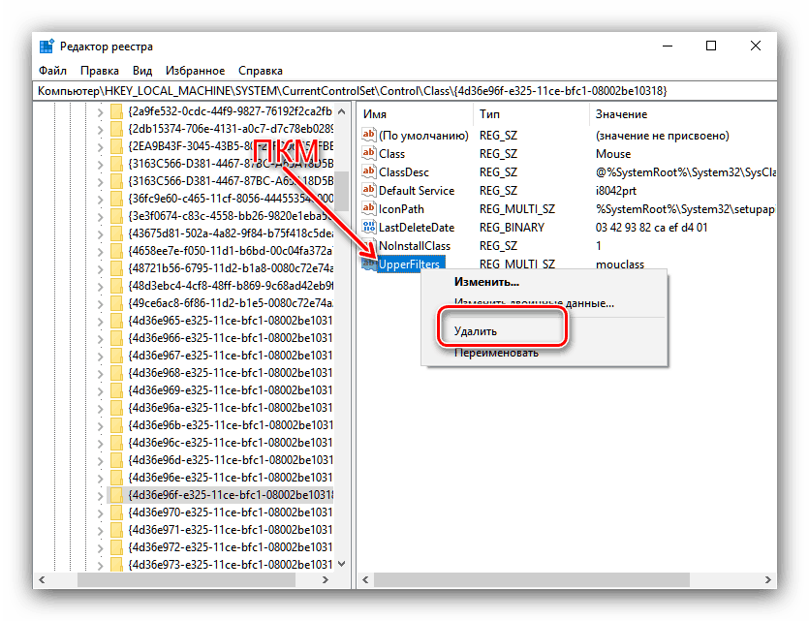Click folder icon of {48d3ebc4-4cf8-48ff key
The width and height of the screenshot is (809, 621).
pos(117,286)
